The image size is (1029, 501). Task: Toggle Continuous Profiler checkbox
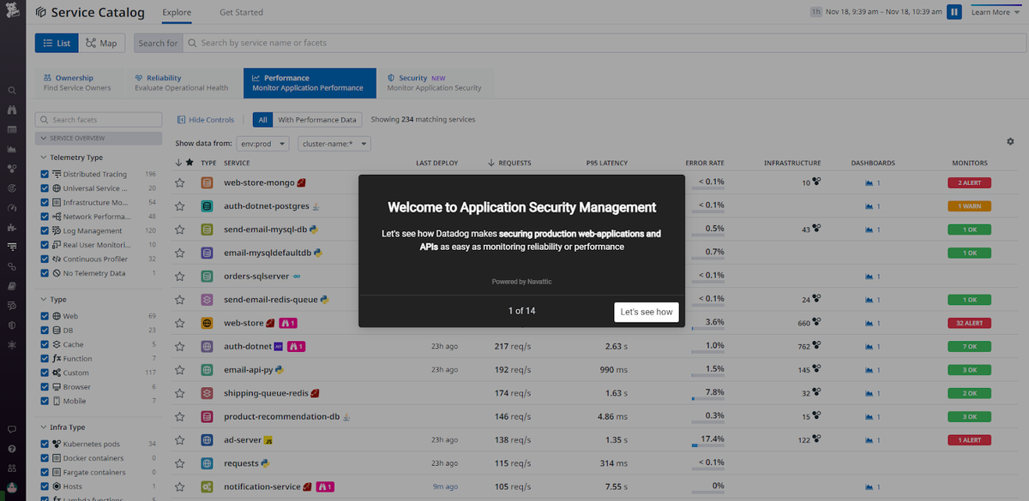pos(45,259)
